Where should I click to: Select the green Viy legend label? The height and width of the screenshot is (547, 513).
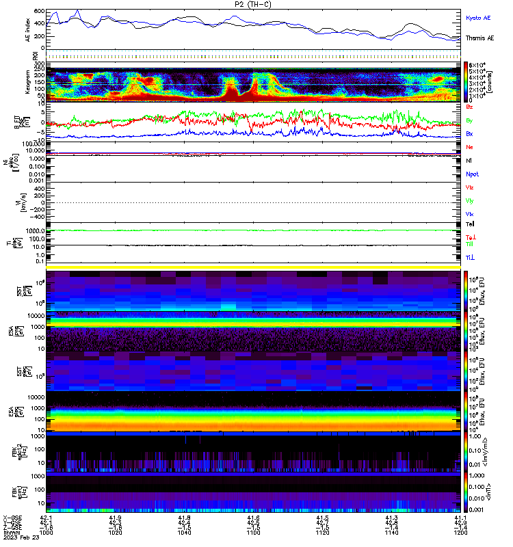tap(469, 201)
